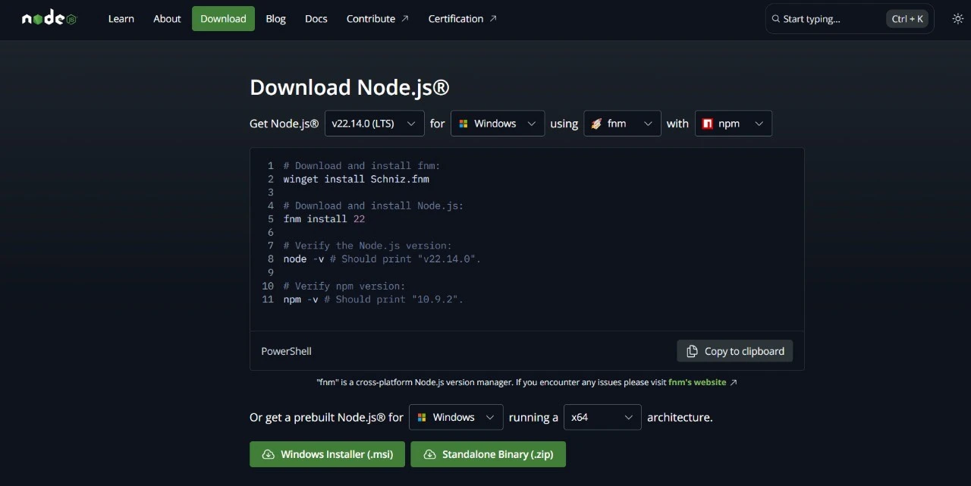Screen dimensions: 971x486
Task: Go to the Blog page
Action: coord(276,19)
